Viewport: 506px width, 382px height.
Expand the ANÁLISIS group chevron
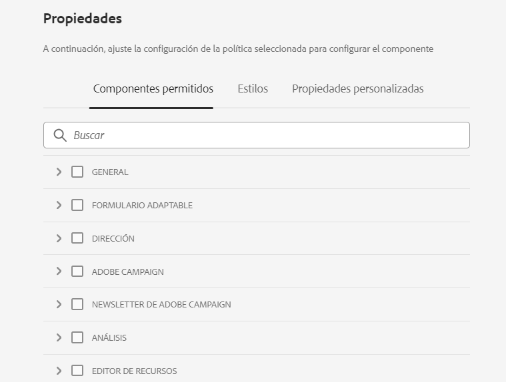(59, 337)
